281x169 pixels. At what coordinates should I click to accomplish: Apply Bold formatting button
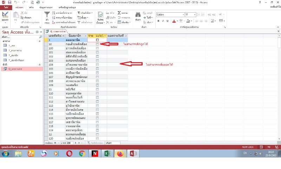158,20
